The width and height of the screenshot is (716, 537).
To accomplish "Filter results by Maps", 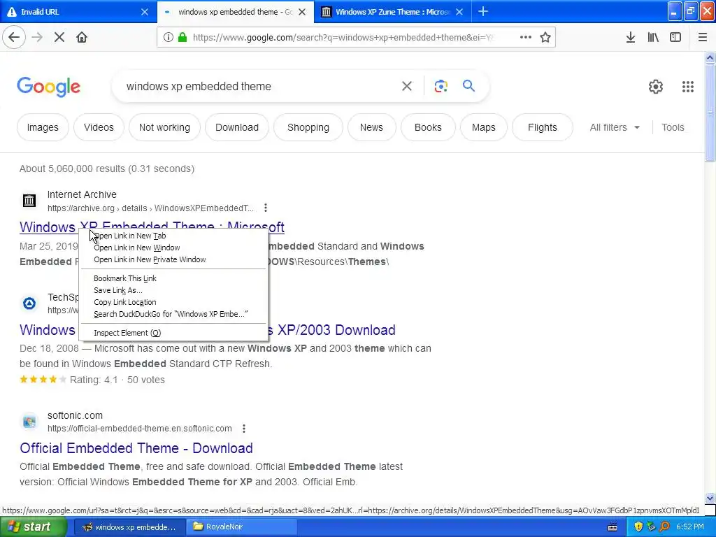I will 484,127.
